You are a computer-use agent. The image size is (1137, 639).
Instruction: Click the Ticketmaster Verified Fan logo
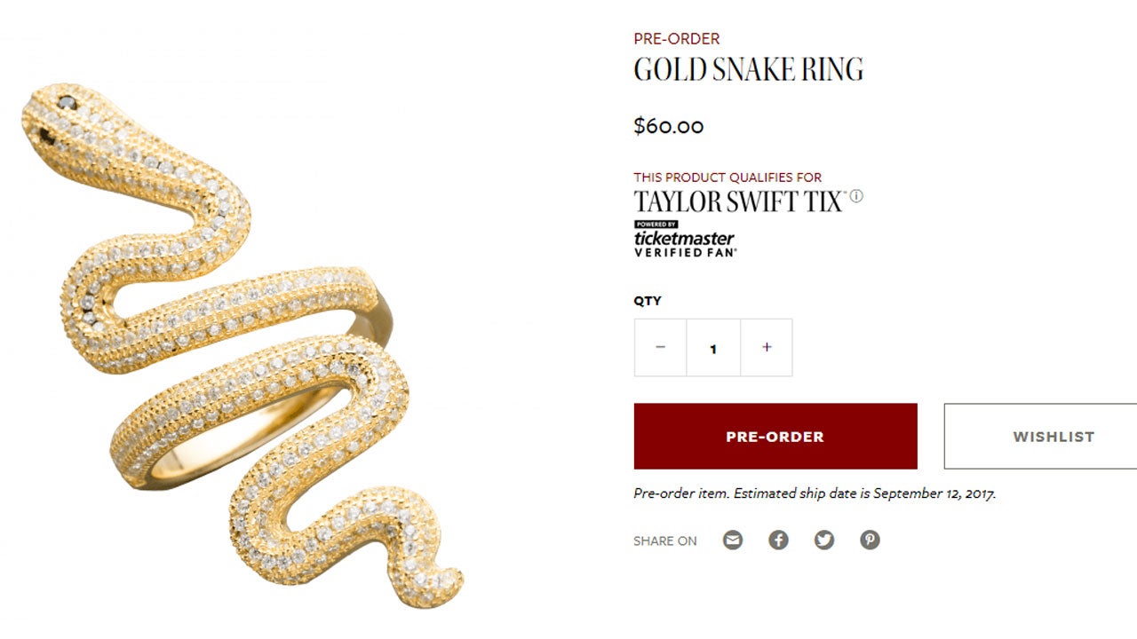point(684,240)
